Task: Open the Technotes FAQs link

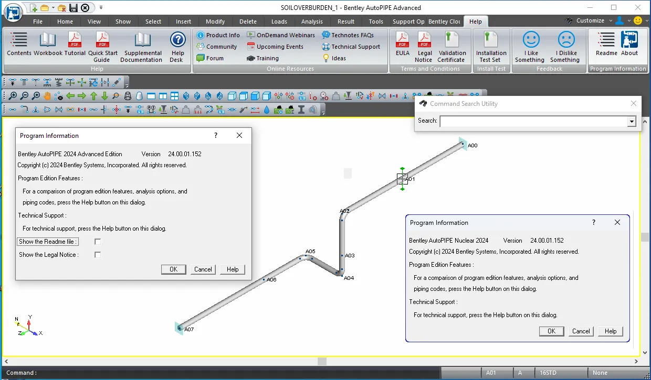Action: click(x=348, y=35)
